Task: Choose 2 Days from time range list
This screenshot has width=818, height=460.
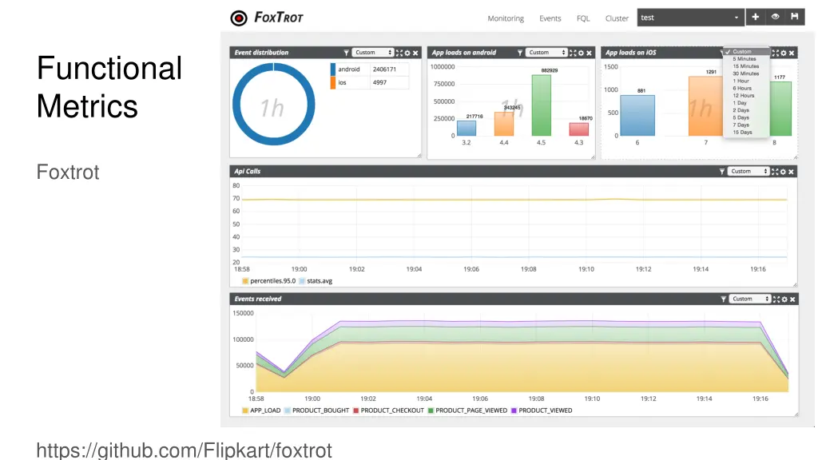Action: tap(747, 110)
